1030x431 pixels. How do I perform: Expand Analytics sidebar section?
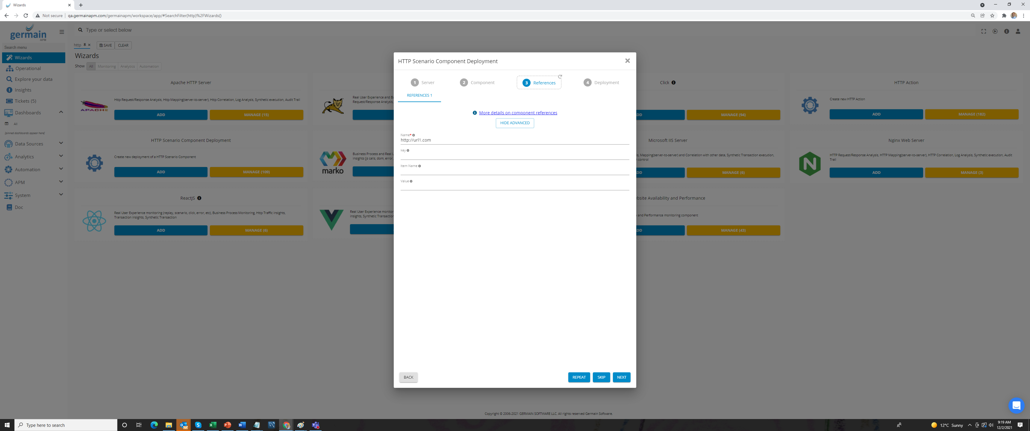coord(61,156)
